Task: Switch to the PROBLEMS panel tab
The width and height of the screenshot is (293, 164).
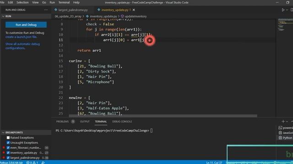Action: click(x=62, y=122)
